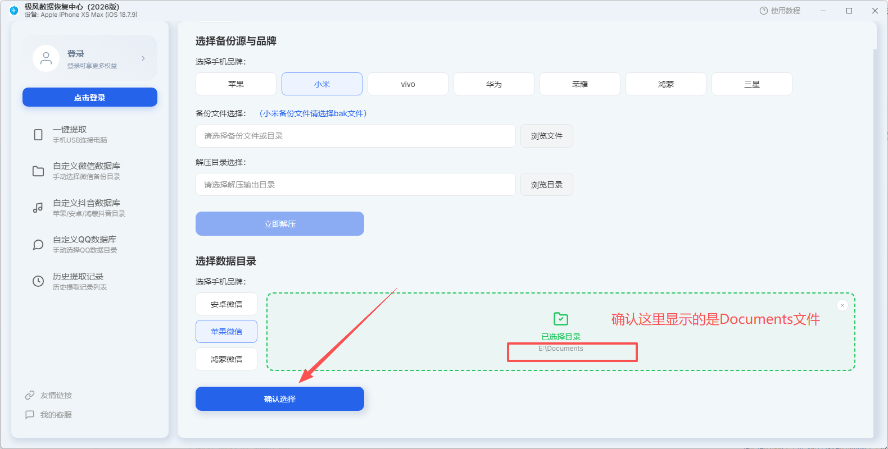Minimize the application window
Viewport: 888px width, 449px height.
coord(823,11)
